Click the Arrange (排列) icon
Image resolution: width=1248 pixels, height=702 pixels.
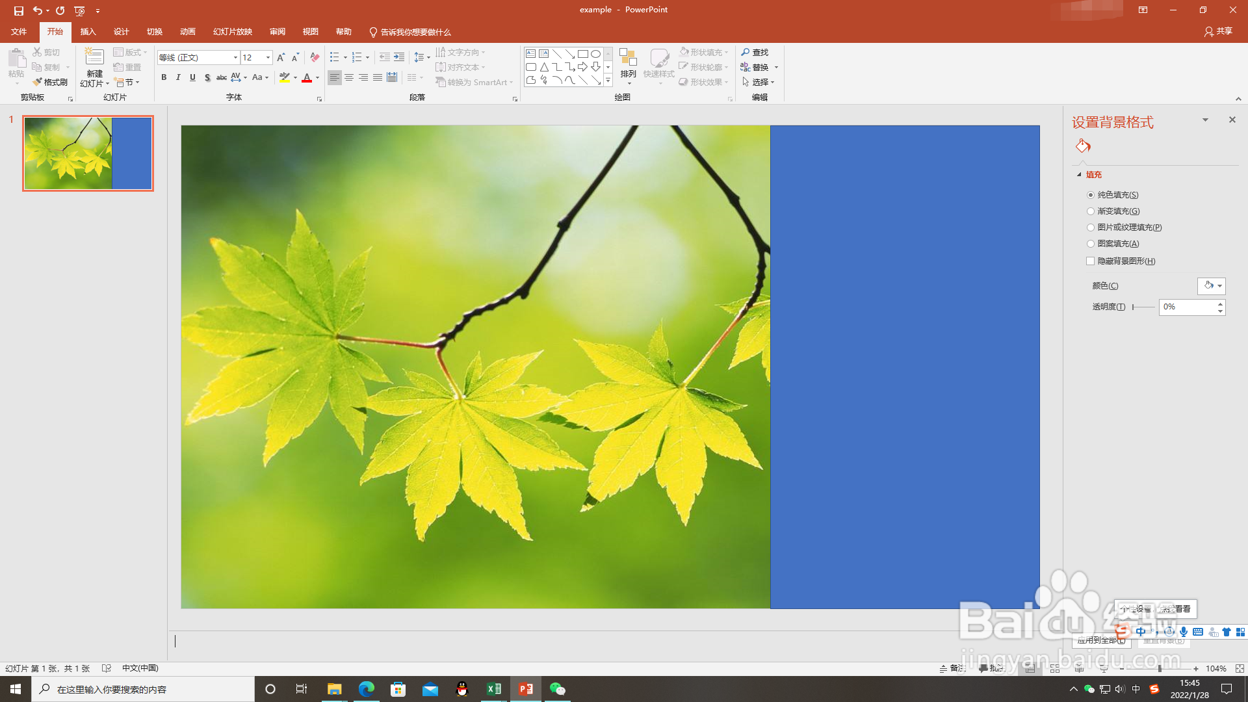coord(628,64)
